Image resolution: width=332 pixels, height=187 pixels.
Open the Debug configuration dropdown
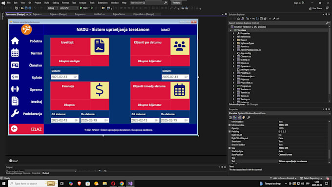(x=53, y=8)
